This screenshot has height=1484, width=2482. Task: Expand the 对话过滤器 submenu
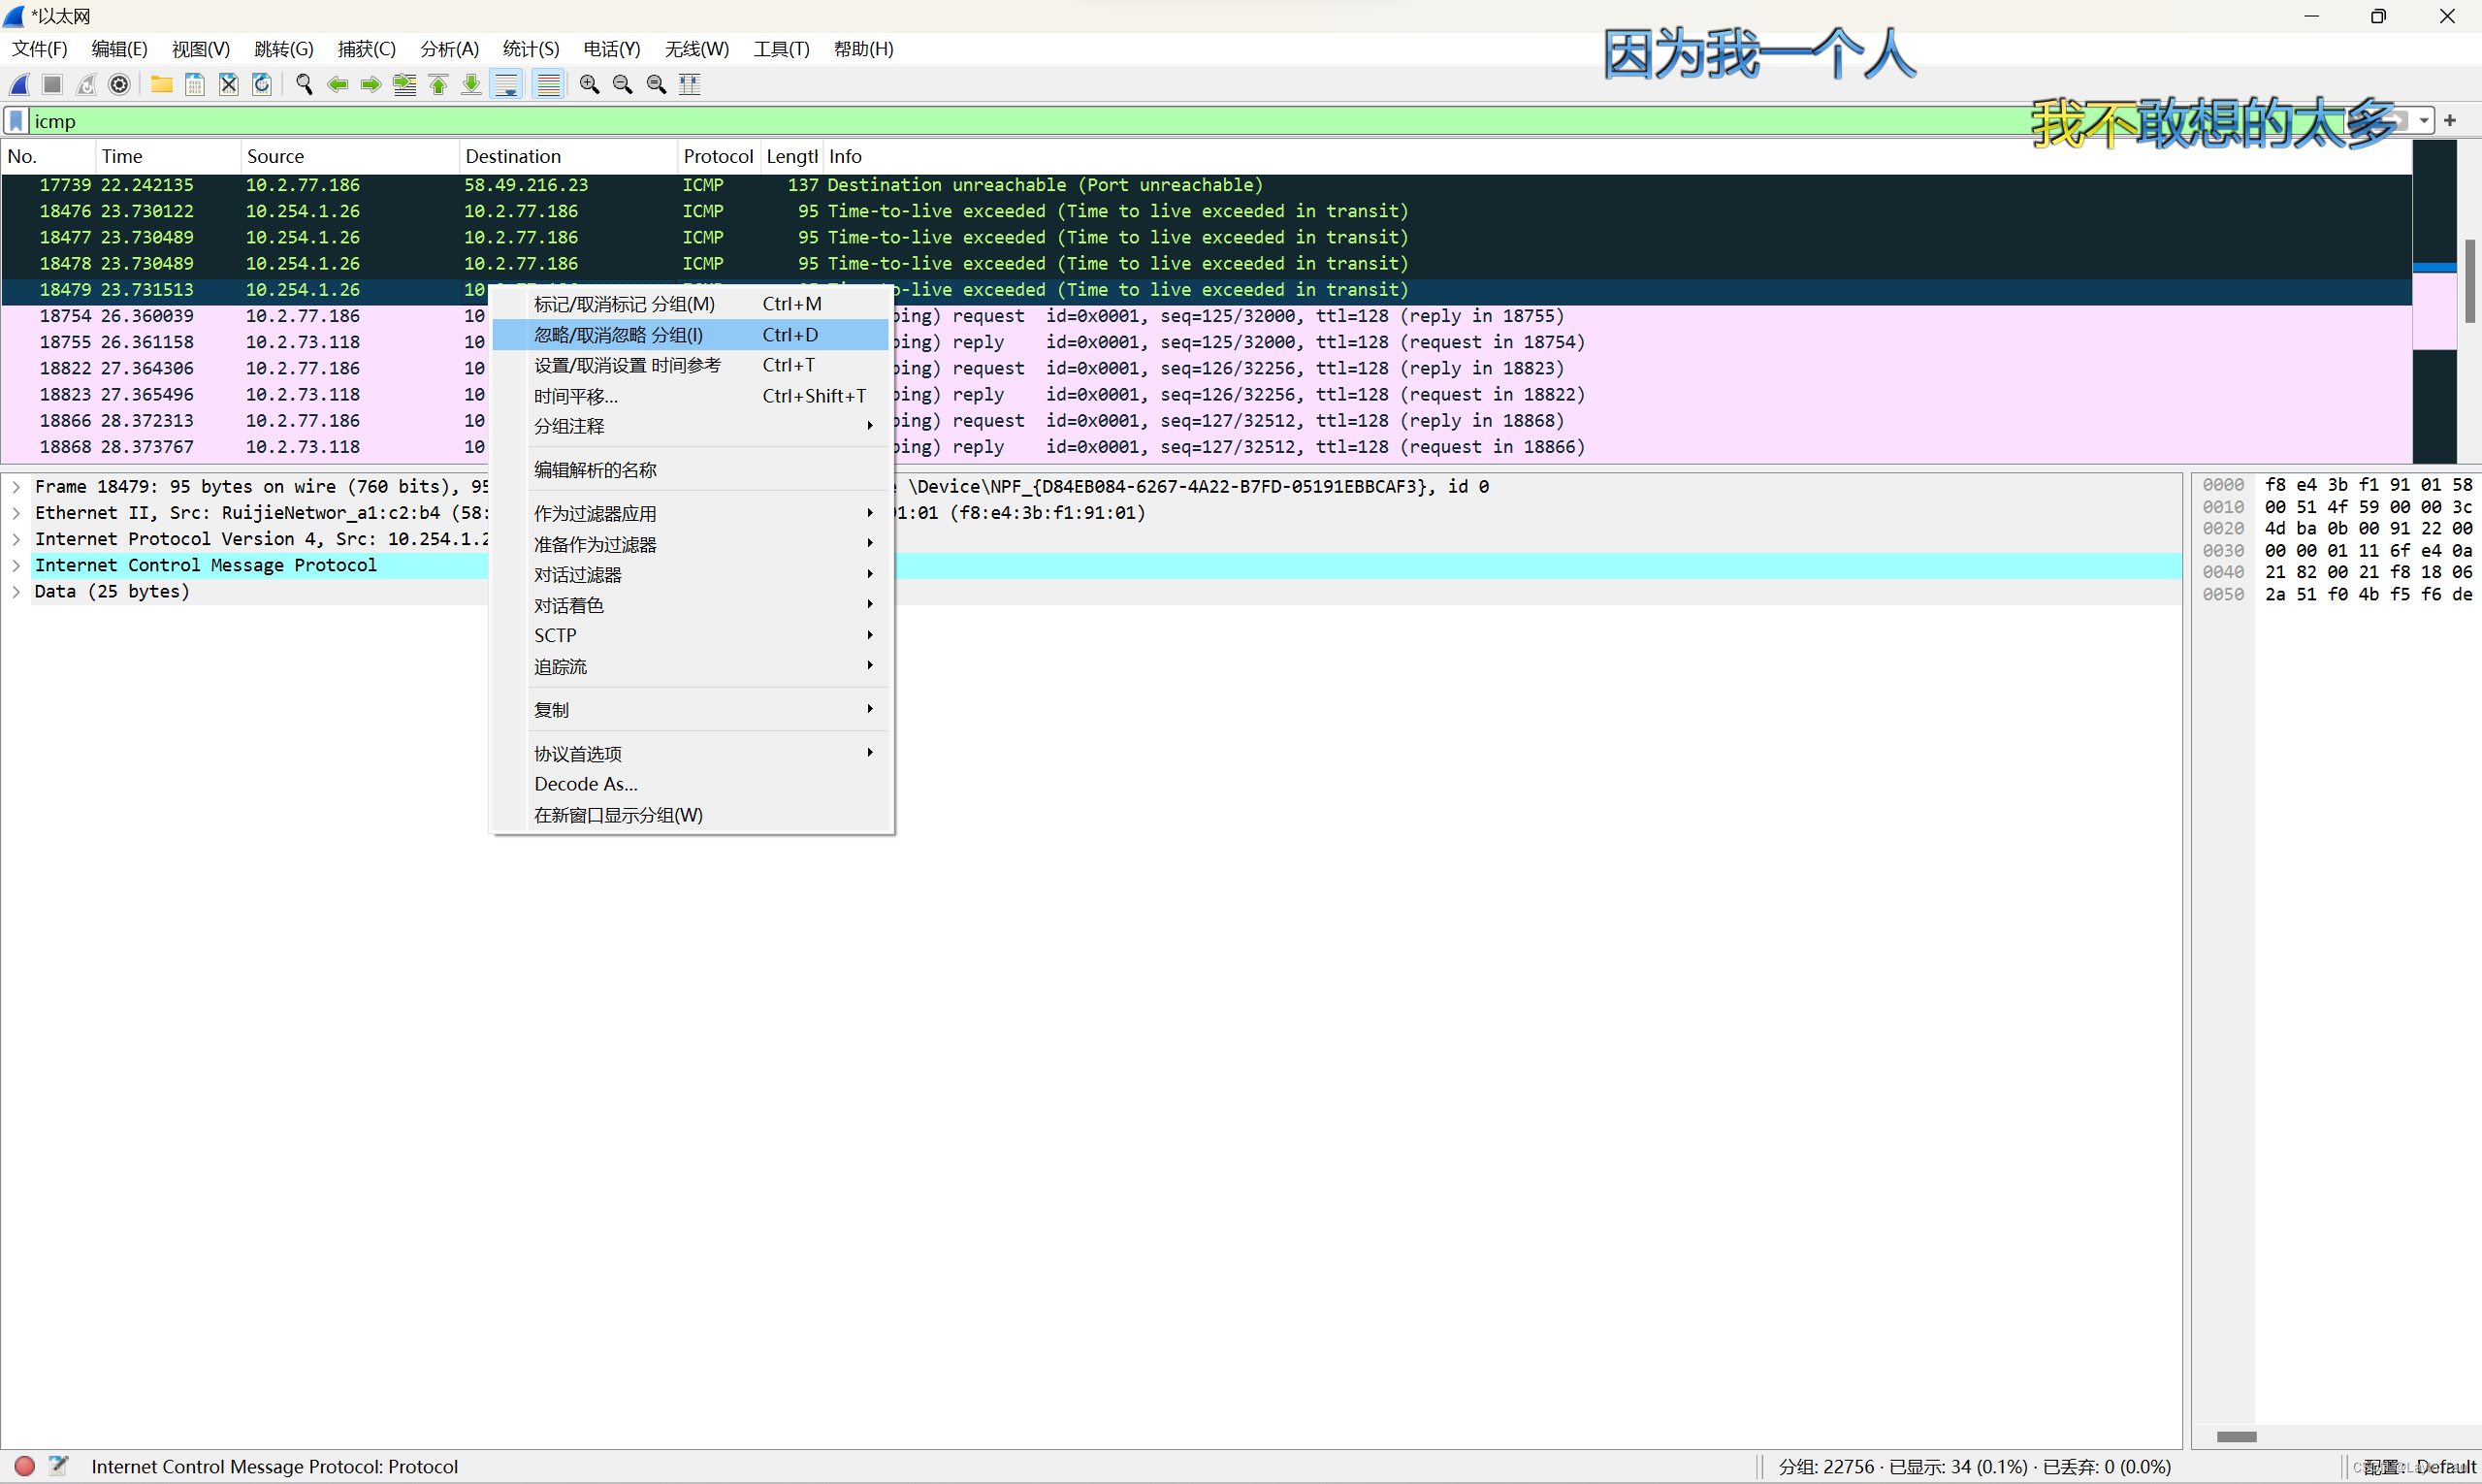pyautogui.click(x=691, y=575)
